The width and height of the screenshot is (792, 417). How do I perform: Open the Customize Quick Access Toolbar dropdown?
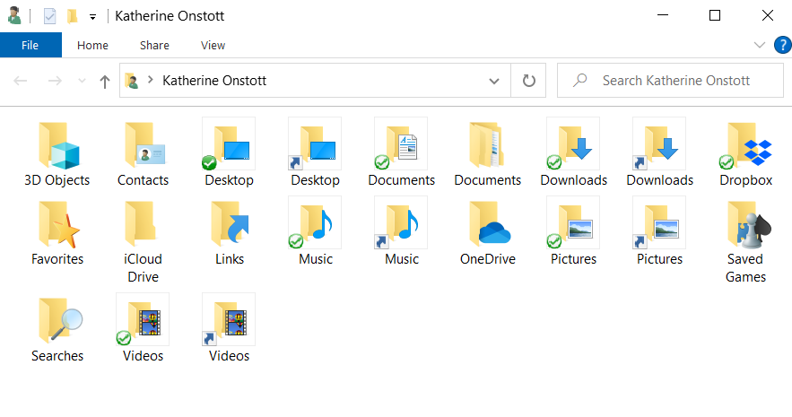pyautogui.click(x=92, y=17)
